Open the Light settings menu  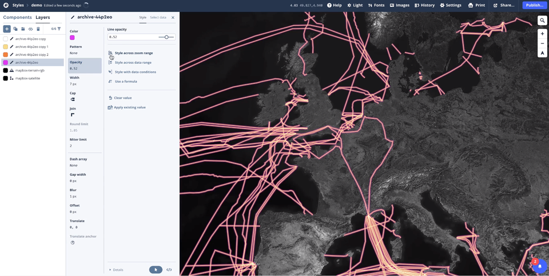(x=355, y=5)
